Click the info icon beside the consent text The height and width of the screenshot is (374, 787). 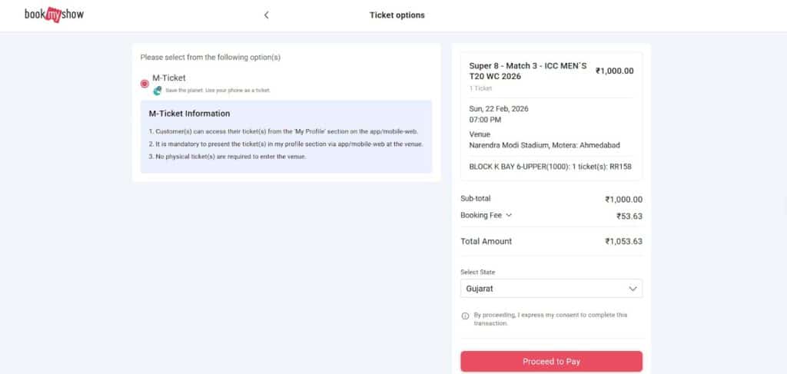tap(465, 316)
